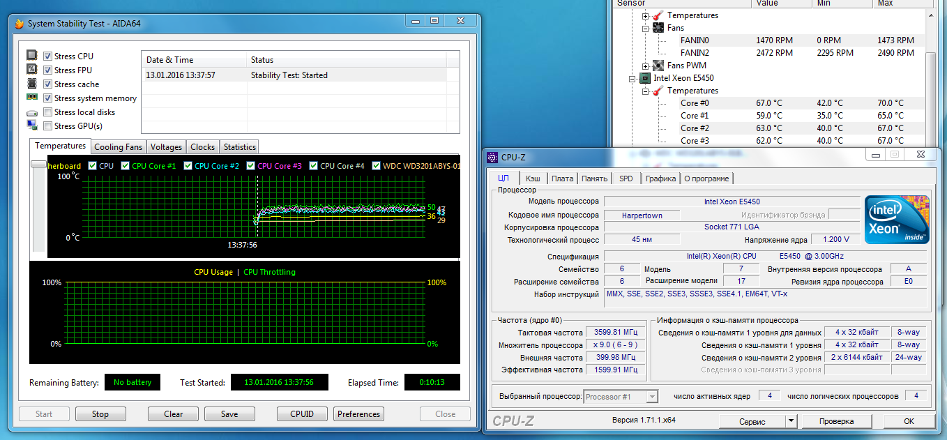
Task: Enable Stress GPU(s)
Action: tap(47, 126)
